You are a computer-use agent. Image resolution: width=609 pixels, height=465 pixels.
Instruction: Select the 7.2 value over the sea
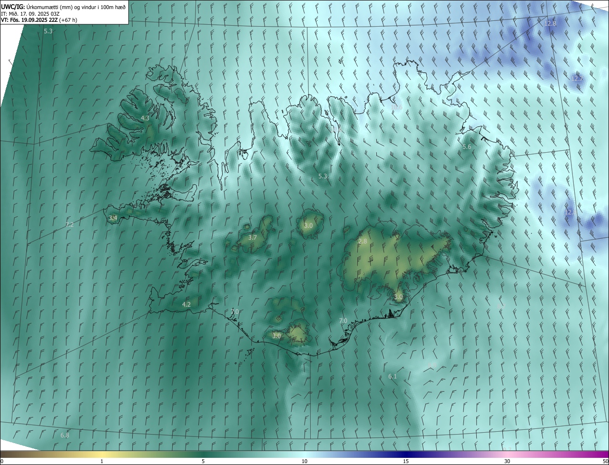pyautogui.click(x=69, y=224)
